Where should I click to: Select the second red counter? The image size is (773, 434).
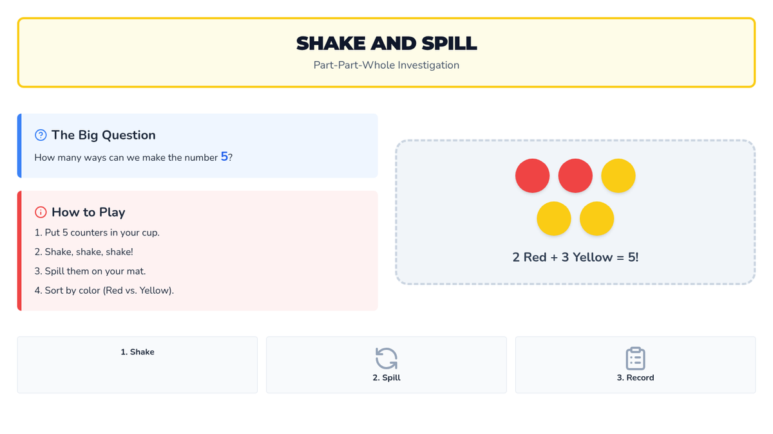point(575,176)
